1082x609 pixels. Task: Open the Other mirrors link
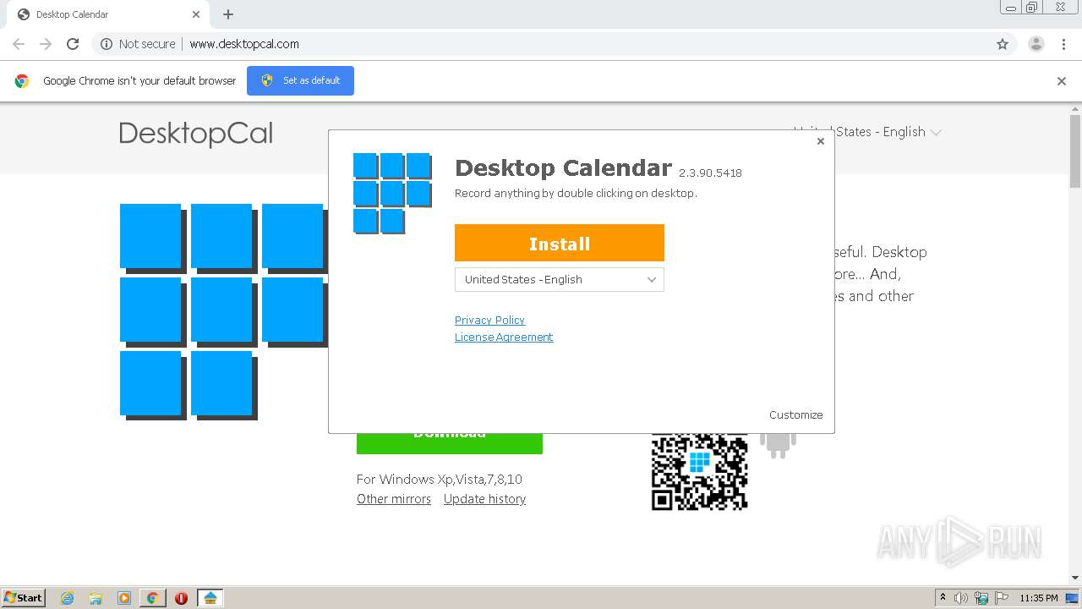pos(394,499)
